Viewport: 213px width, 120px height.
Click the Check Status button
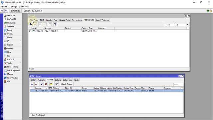pyautogui.click(x=67, y=84)
